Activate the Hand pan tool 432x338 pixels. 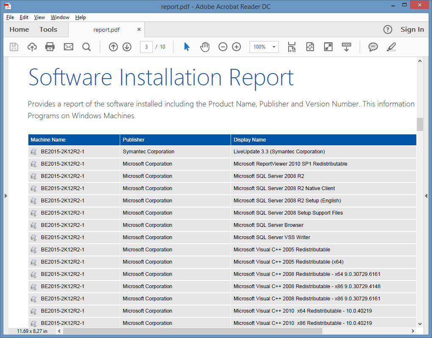tap(205, 47)
